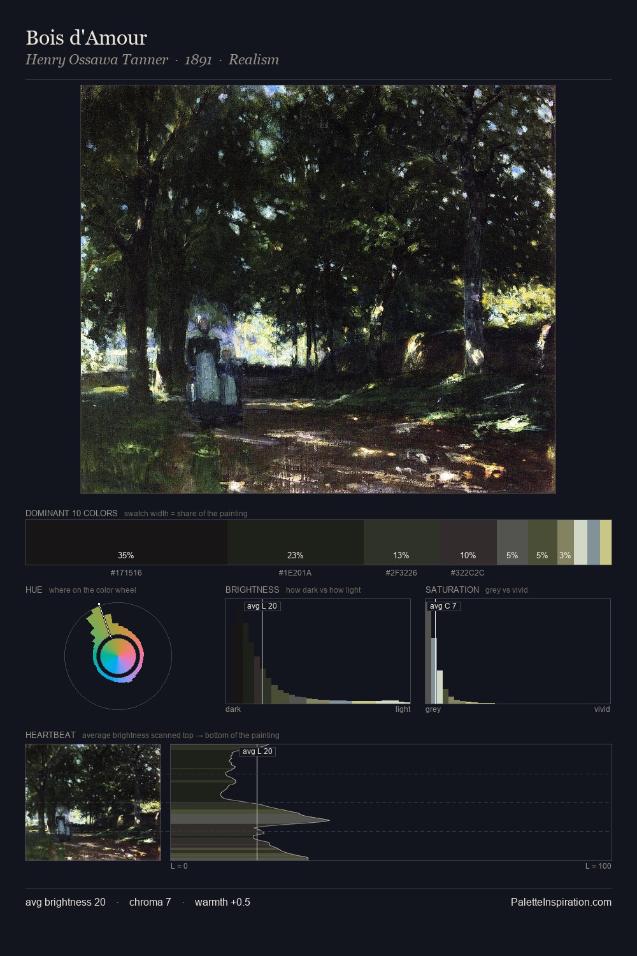Click the 'BRIGHTNESS' section heading
637x956 pixels.
pos(252,590)
